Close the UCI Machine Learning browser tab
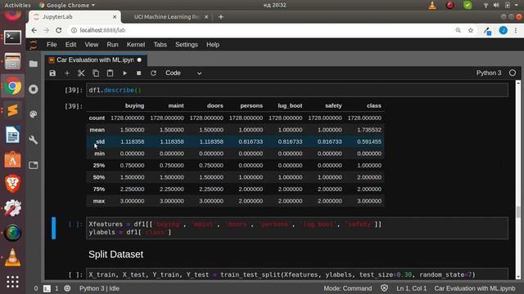Screen dimensions: 524x294 pyautogui.click(x=206, y=16)
